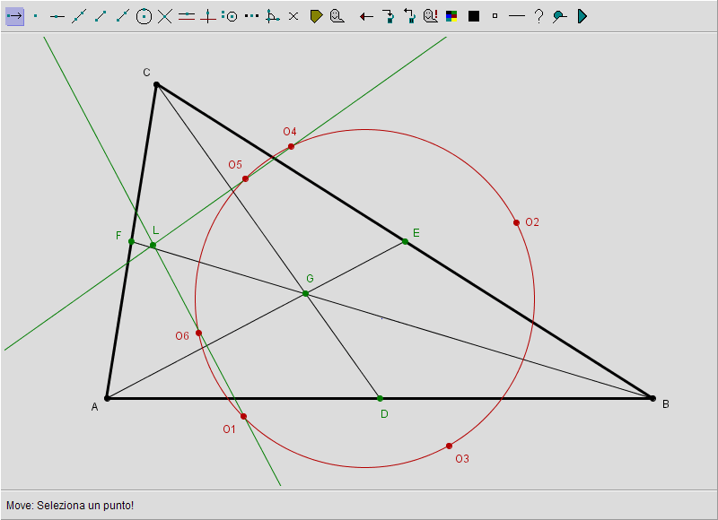
Task: Select the Parallel line tool
Action: [x=187, y=16]
